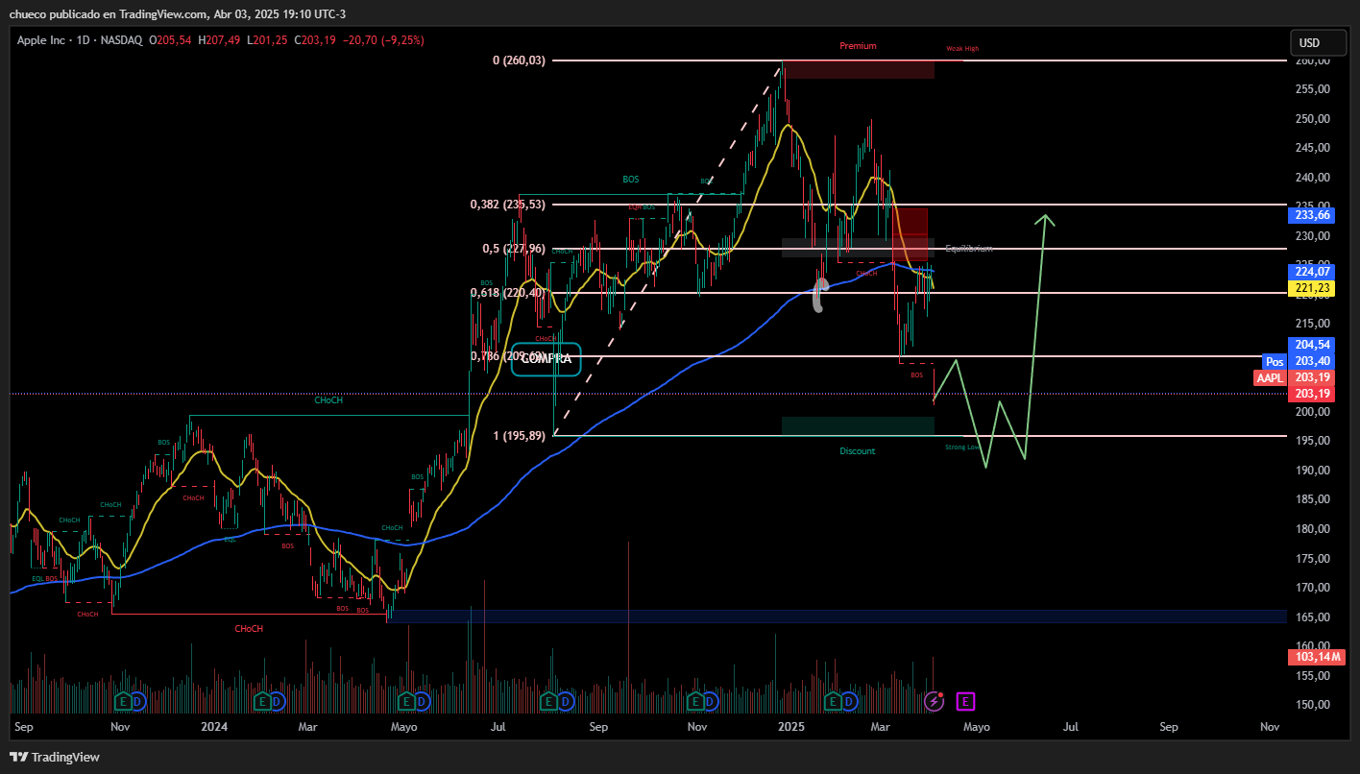Click the dividend D marker above Mayo 2024
This screenshot has height=774, width=1360.
click(421, 702)
